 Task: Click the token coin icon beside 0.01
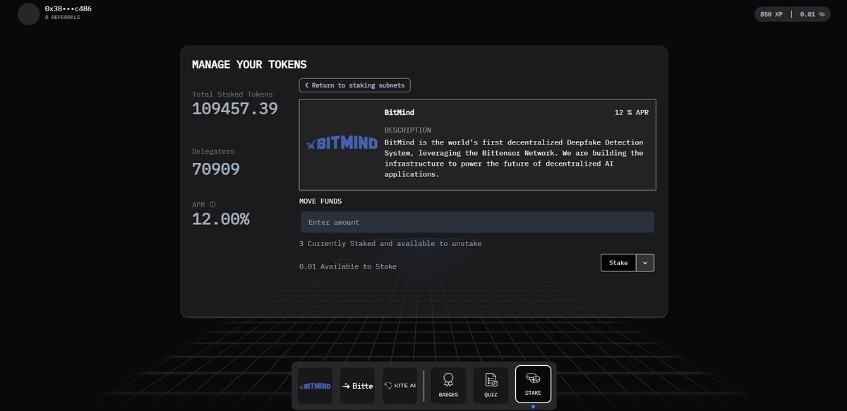[x=822, y=14]
